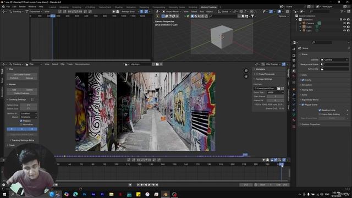Open the Texture properties tab icon
The image size is (352, 198).
pos(294,127)
